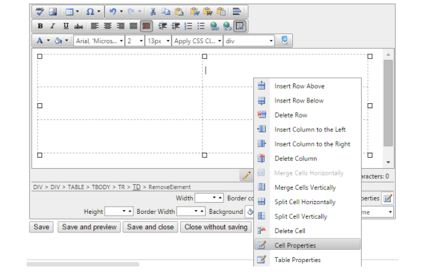The width and height of the screenshot is (423, 272).
Task: Click the Save button
Action: [41, 227]
